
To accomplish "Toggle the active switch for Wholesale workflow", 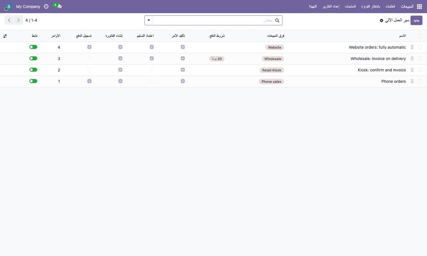I will (x=33, y=59).
